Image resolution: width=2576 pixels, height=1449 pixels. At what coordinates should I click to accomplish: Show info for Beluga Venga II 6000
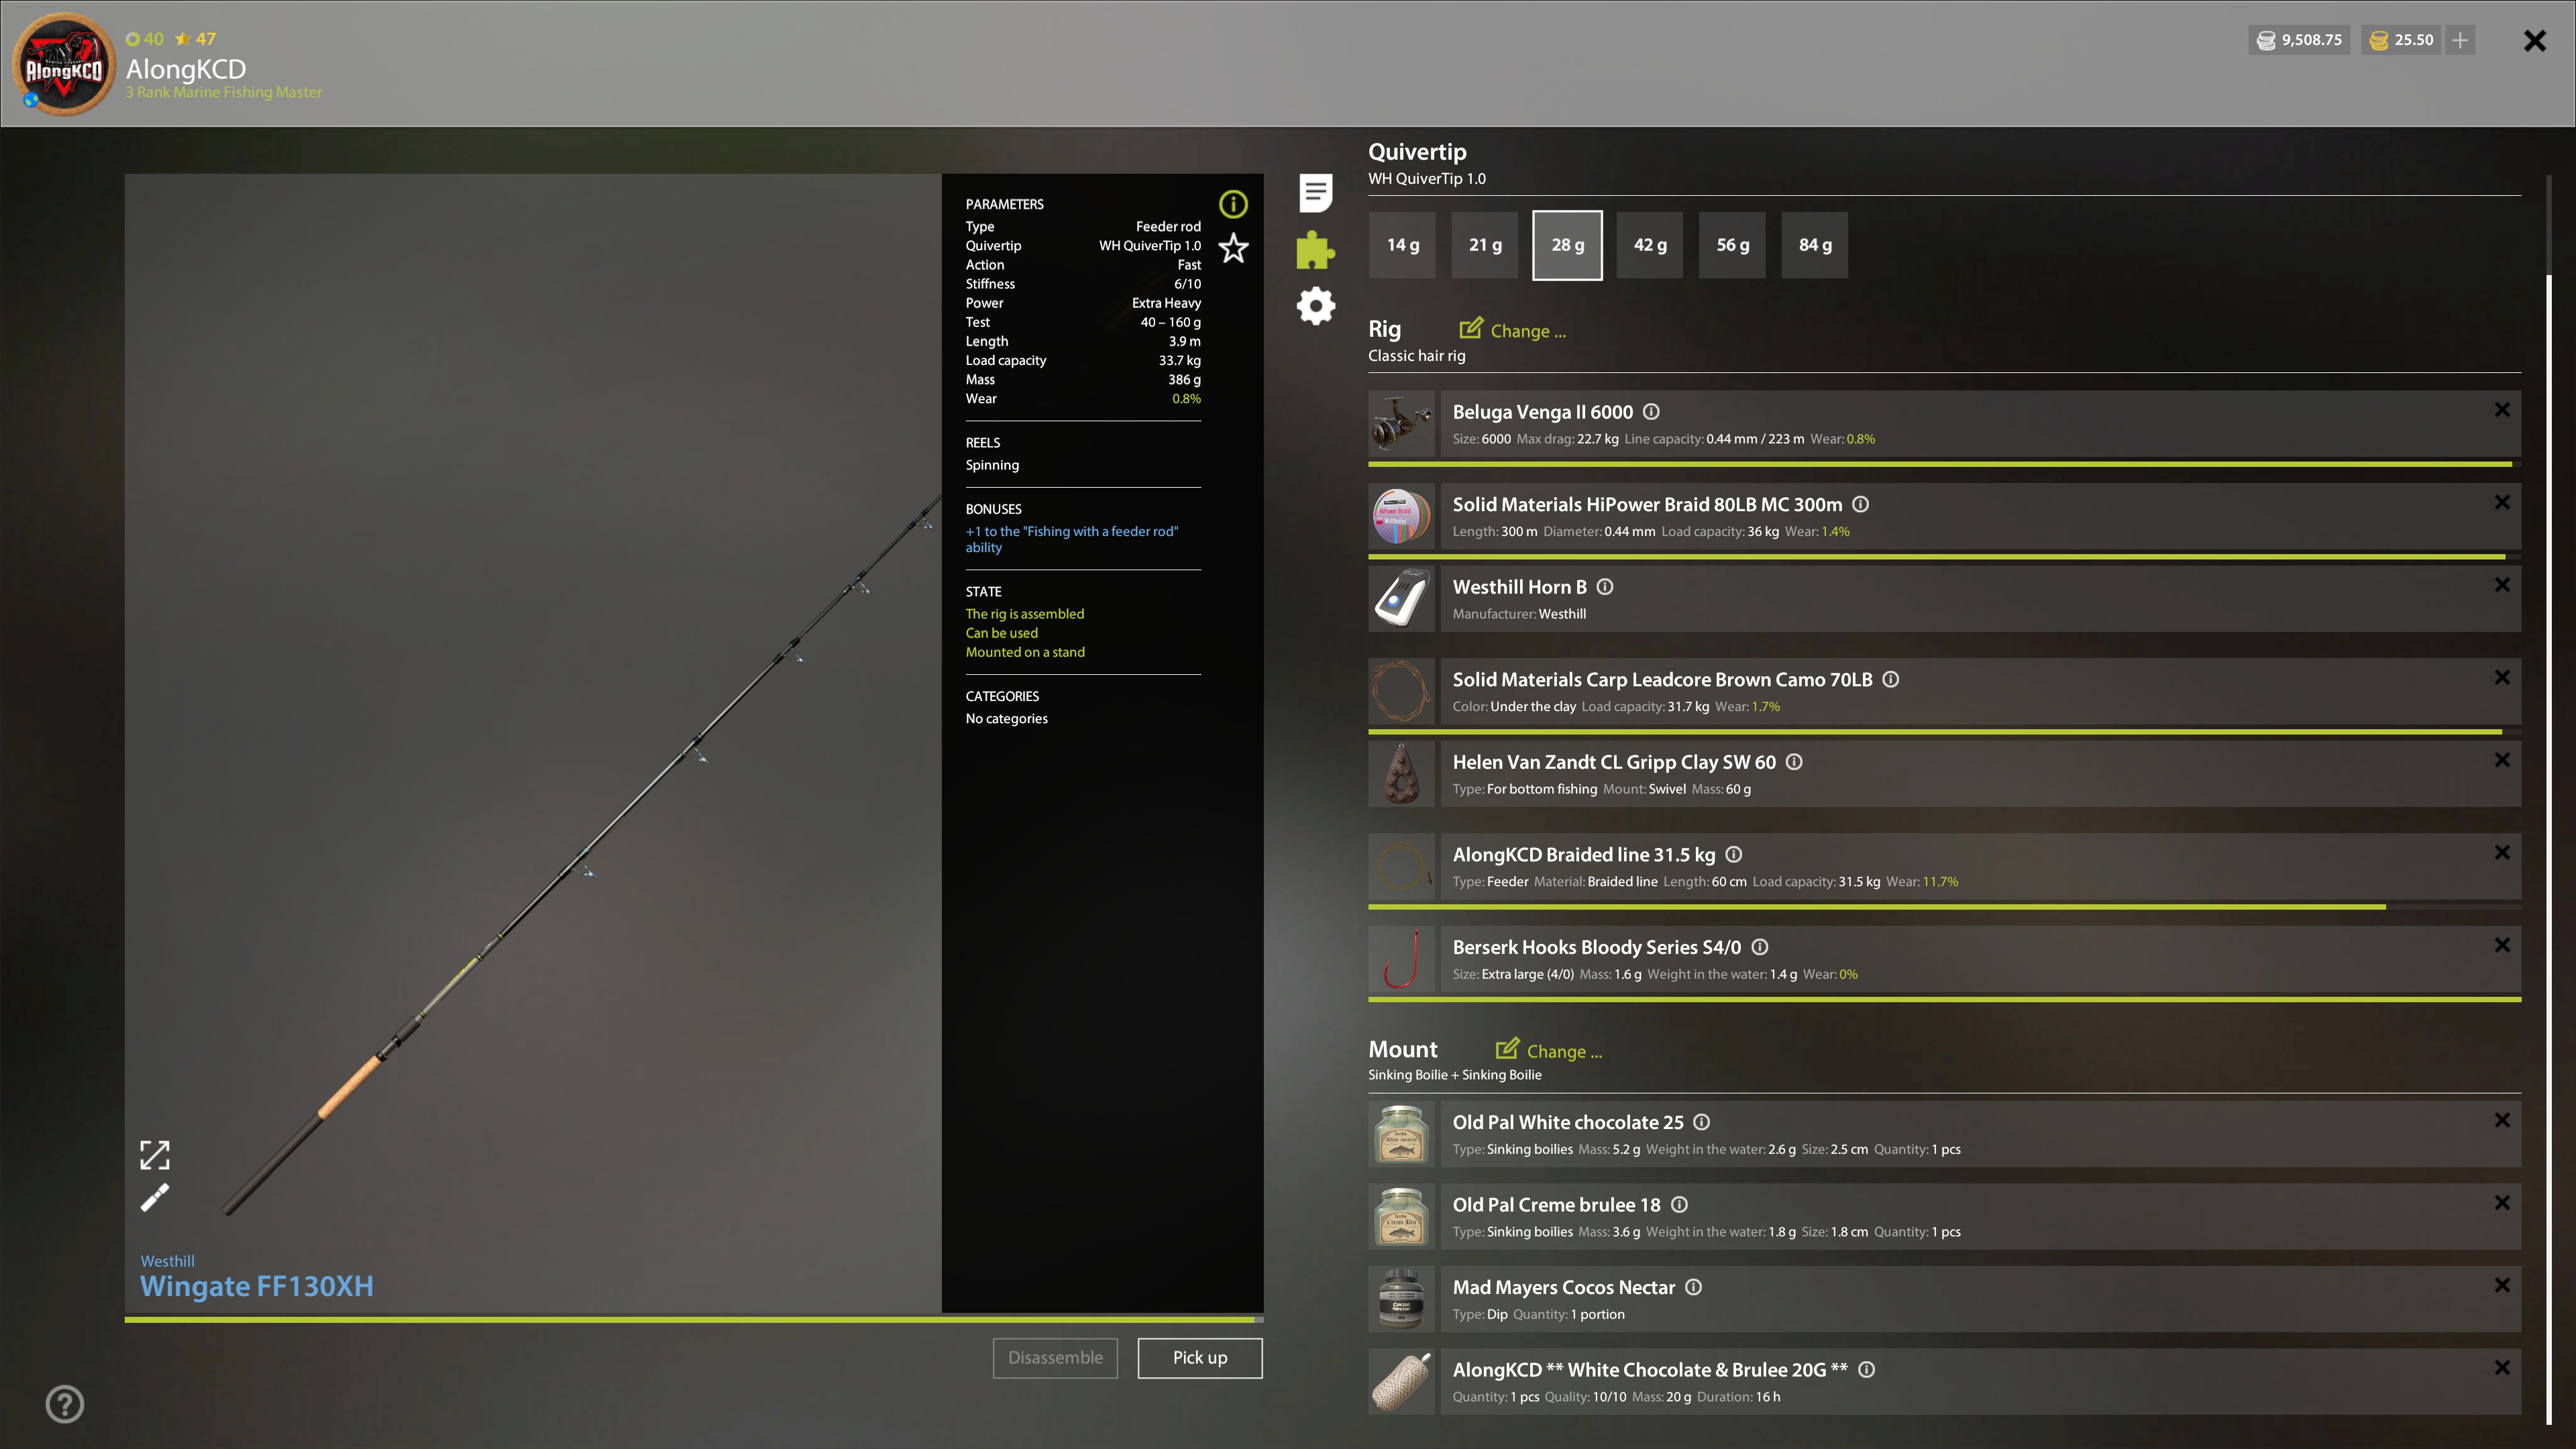tap(1652, 412)
